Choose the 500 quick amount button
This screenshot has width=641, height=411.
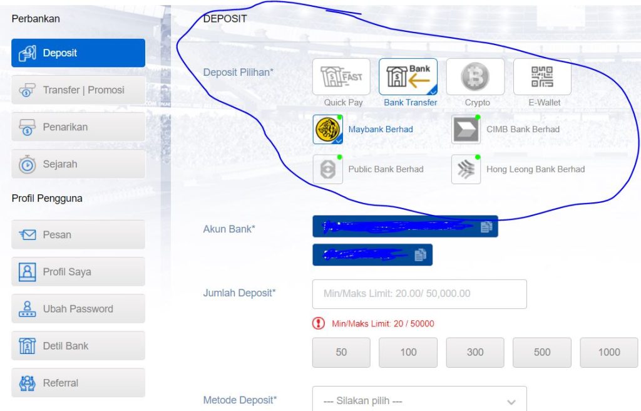coord(542,352)
